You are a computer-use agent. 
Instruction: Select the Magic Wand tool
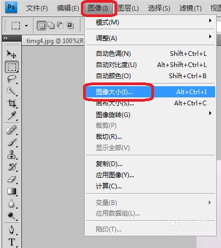coord(12,91)
